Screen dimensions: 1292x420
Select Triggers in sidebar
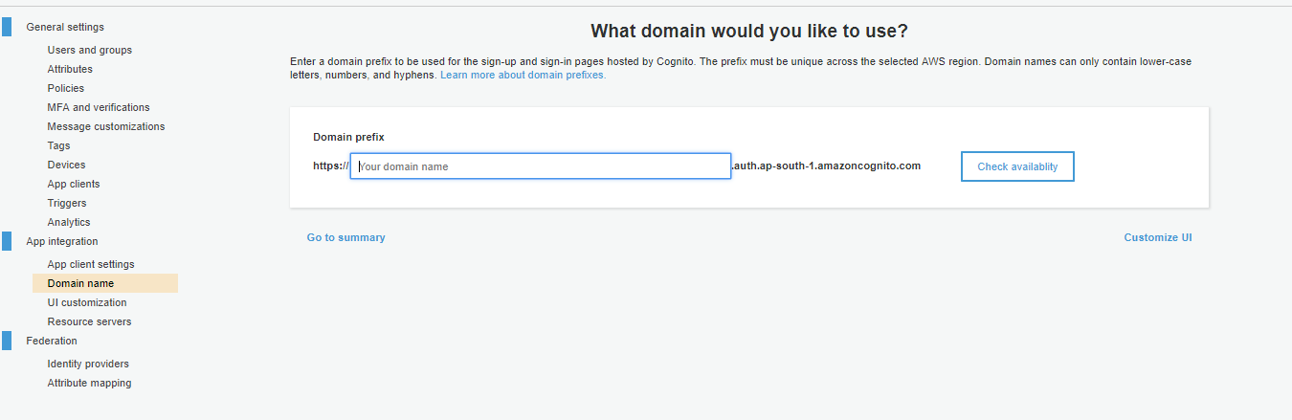(67, 203)
